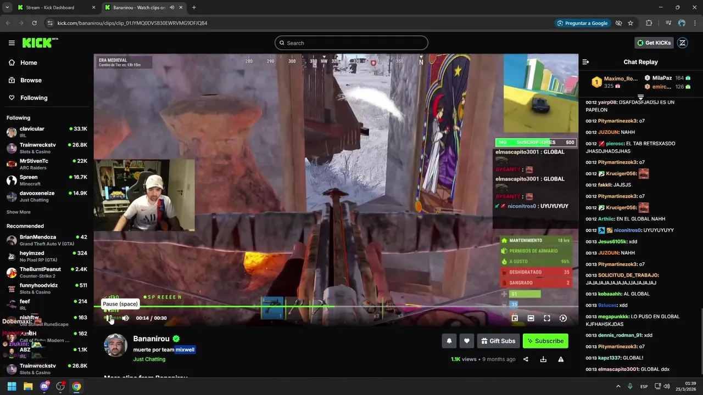Open tab search dropdown arrow
703x395 pixels.
pos(7,8)
